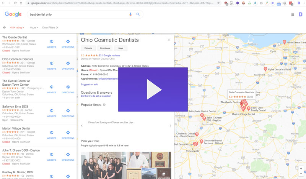Open John T. Green DDS - Dayton listing
Screen dimensions: 306x179
point(21,150)
